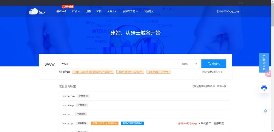Click the ￥16元首年 price text

205,123
